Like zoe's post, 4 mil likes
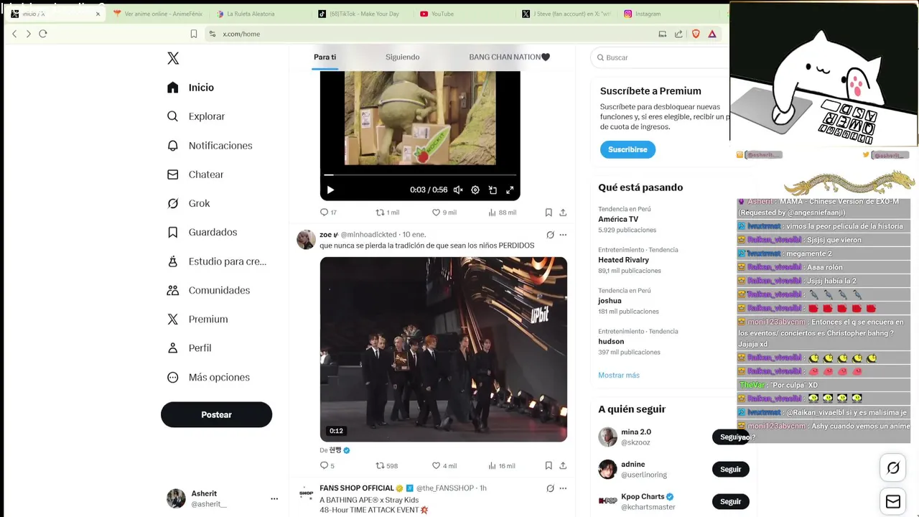 coord(444,466)
